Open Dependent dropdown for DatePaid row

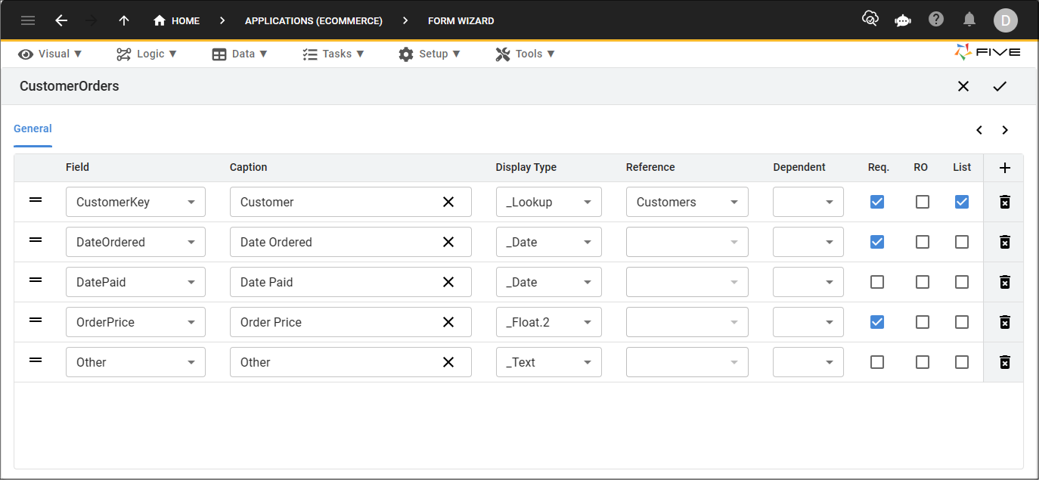coord(808,282)
